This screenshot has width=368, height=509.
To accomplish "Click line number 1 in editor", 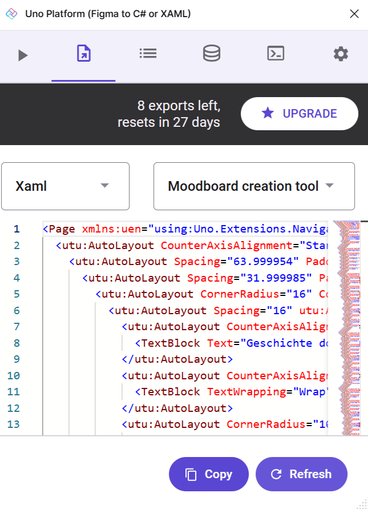I will pyautogui.click(x=17, y=229).
